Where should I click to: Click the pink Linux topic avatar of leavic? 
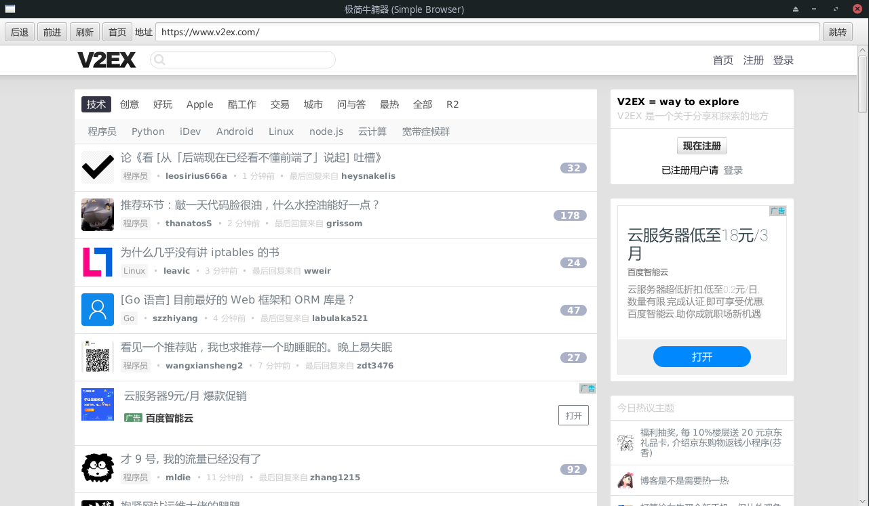[x=98, y=262]
